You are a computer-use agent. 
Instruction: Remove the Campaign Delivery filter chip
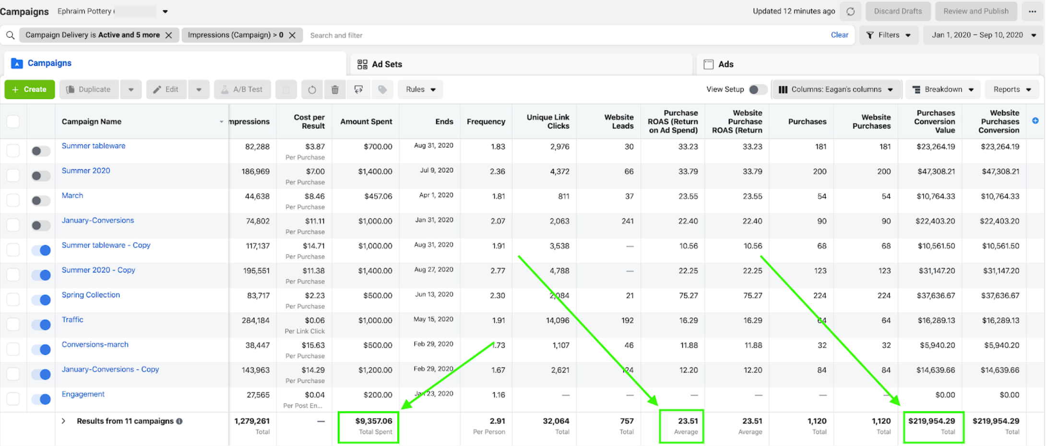(x=168, y=35)
